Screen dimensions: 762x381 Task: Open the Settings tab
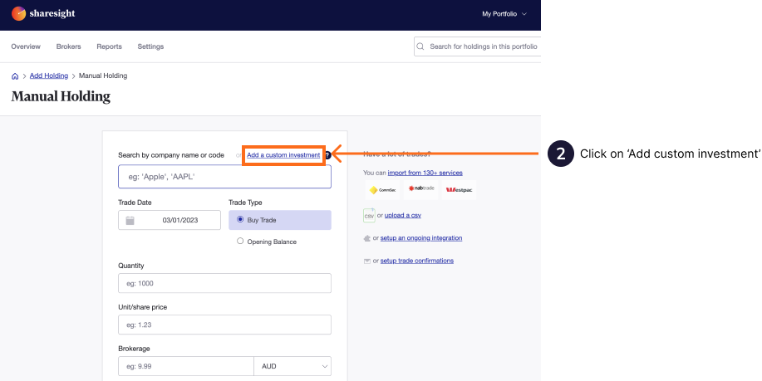(150, 46)
